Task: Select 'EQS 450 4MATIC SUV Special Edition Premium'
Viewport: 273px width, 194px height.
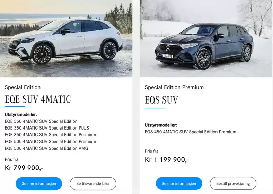Action: [190, 132]
